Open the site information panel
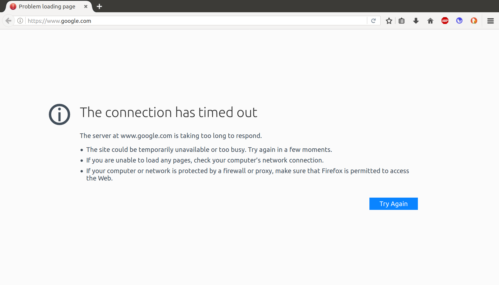 click(20, 21)
